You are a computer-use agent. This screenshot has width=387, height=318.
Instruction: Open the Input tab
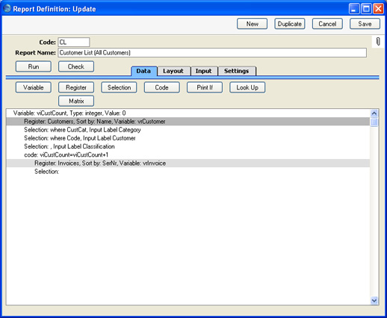click(x=204, y=71)
